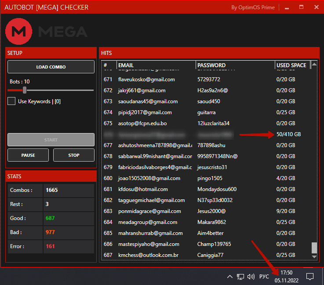Click the hits list vertical scrollbar thumb
Screen dimensions: 324x285
point(314,247)
